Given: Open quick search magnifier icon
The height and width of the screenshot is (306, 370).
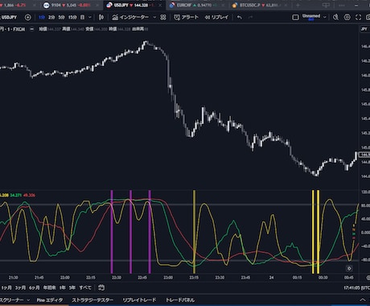Looking at the screenshot, I should point(335,18).
